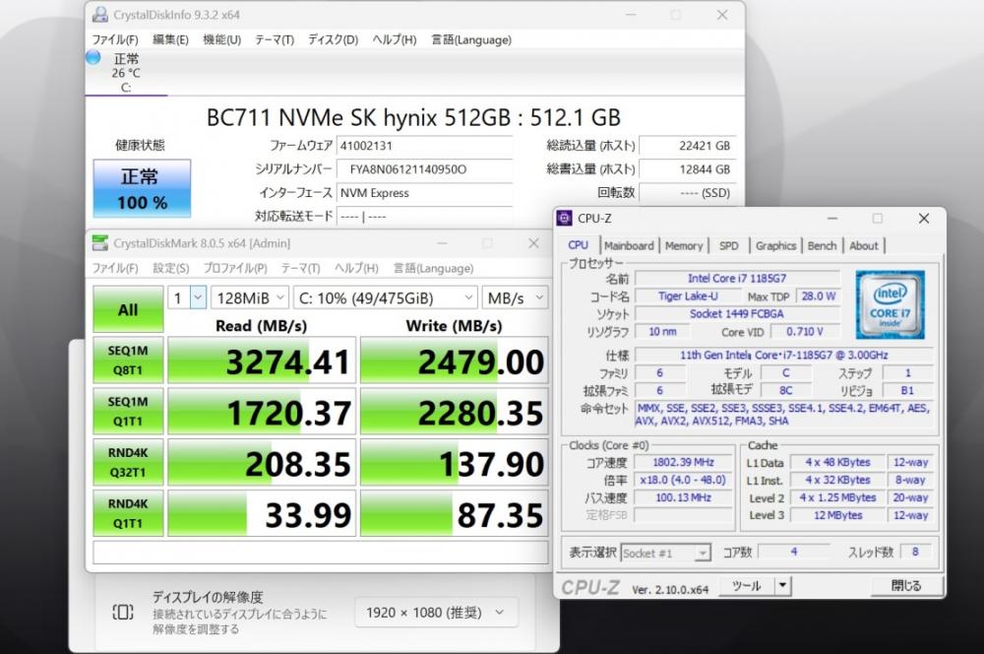
Task: Open ヘルプ(H) menu in CrystalDiskMark
Action: (356, 268)
